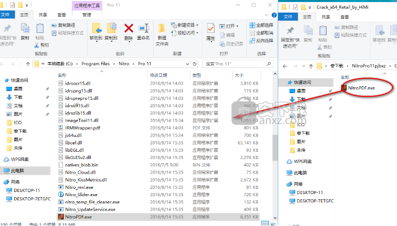Click refresh button beside left address bar
The width and height of the screenshot is (397, 226).
coord(195,64)
